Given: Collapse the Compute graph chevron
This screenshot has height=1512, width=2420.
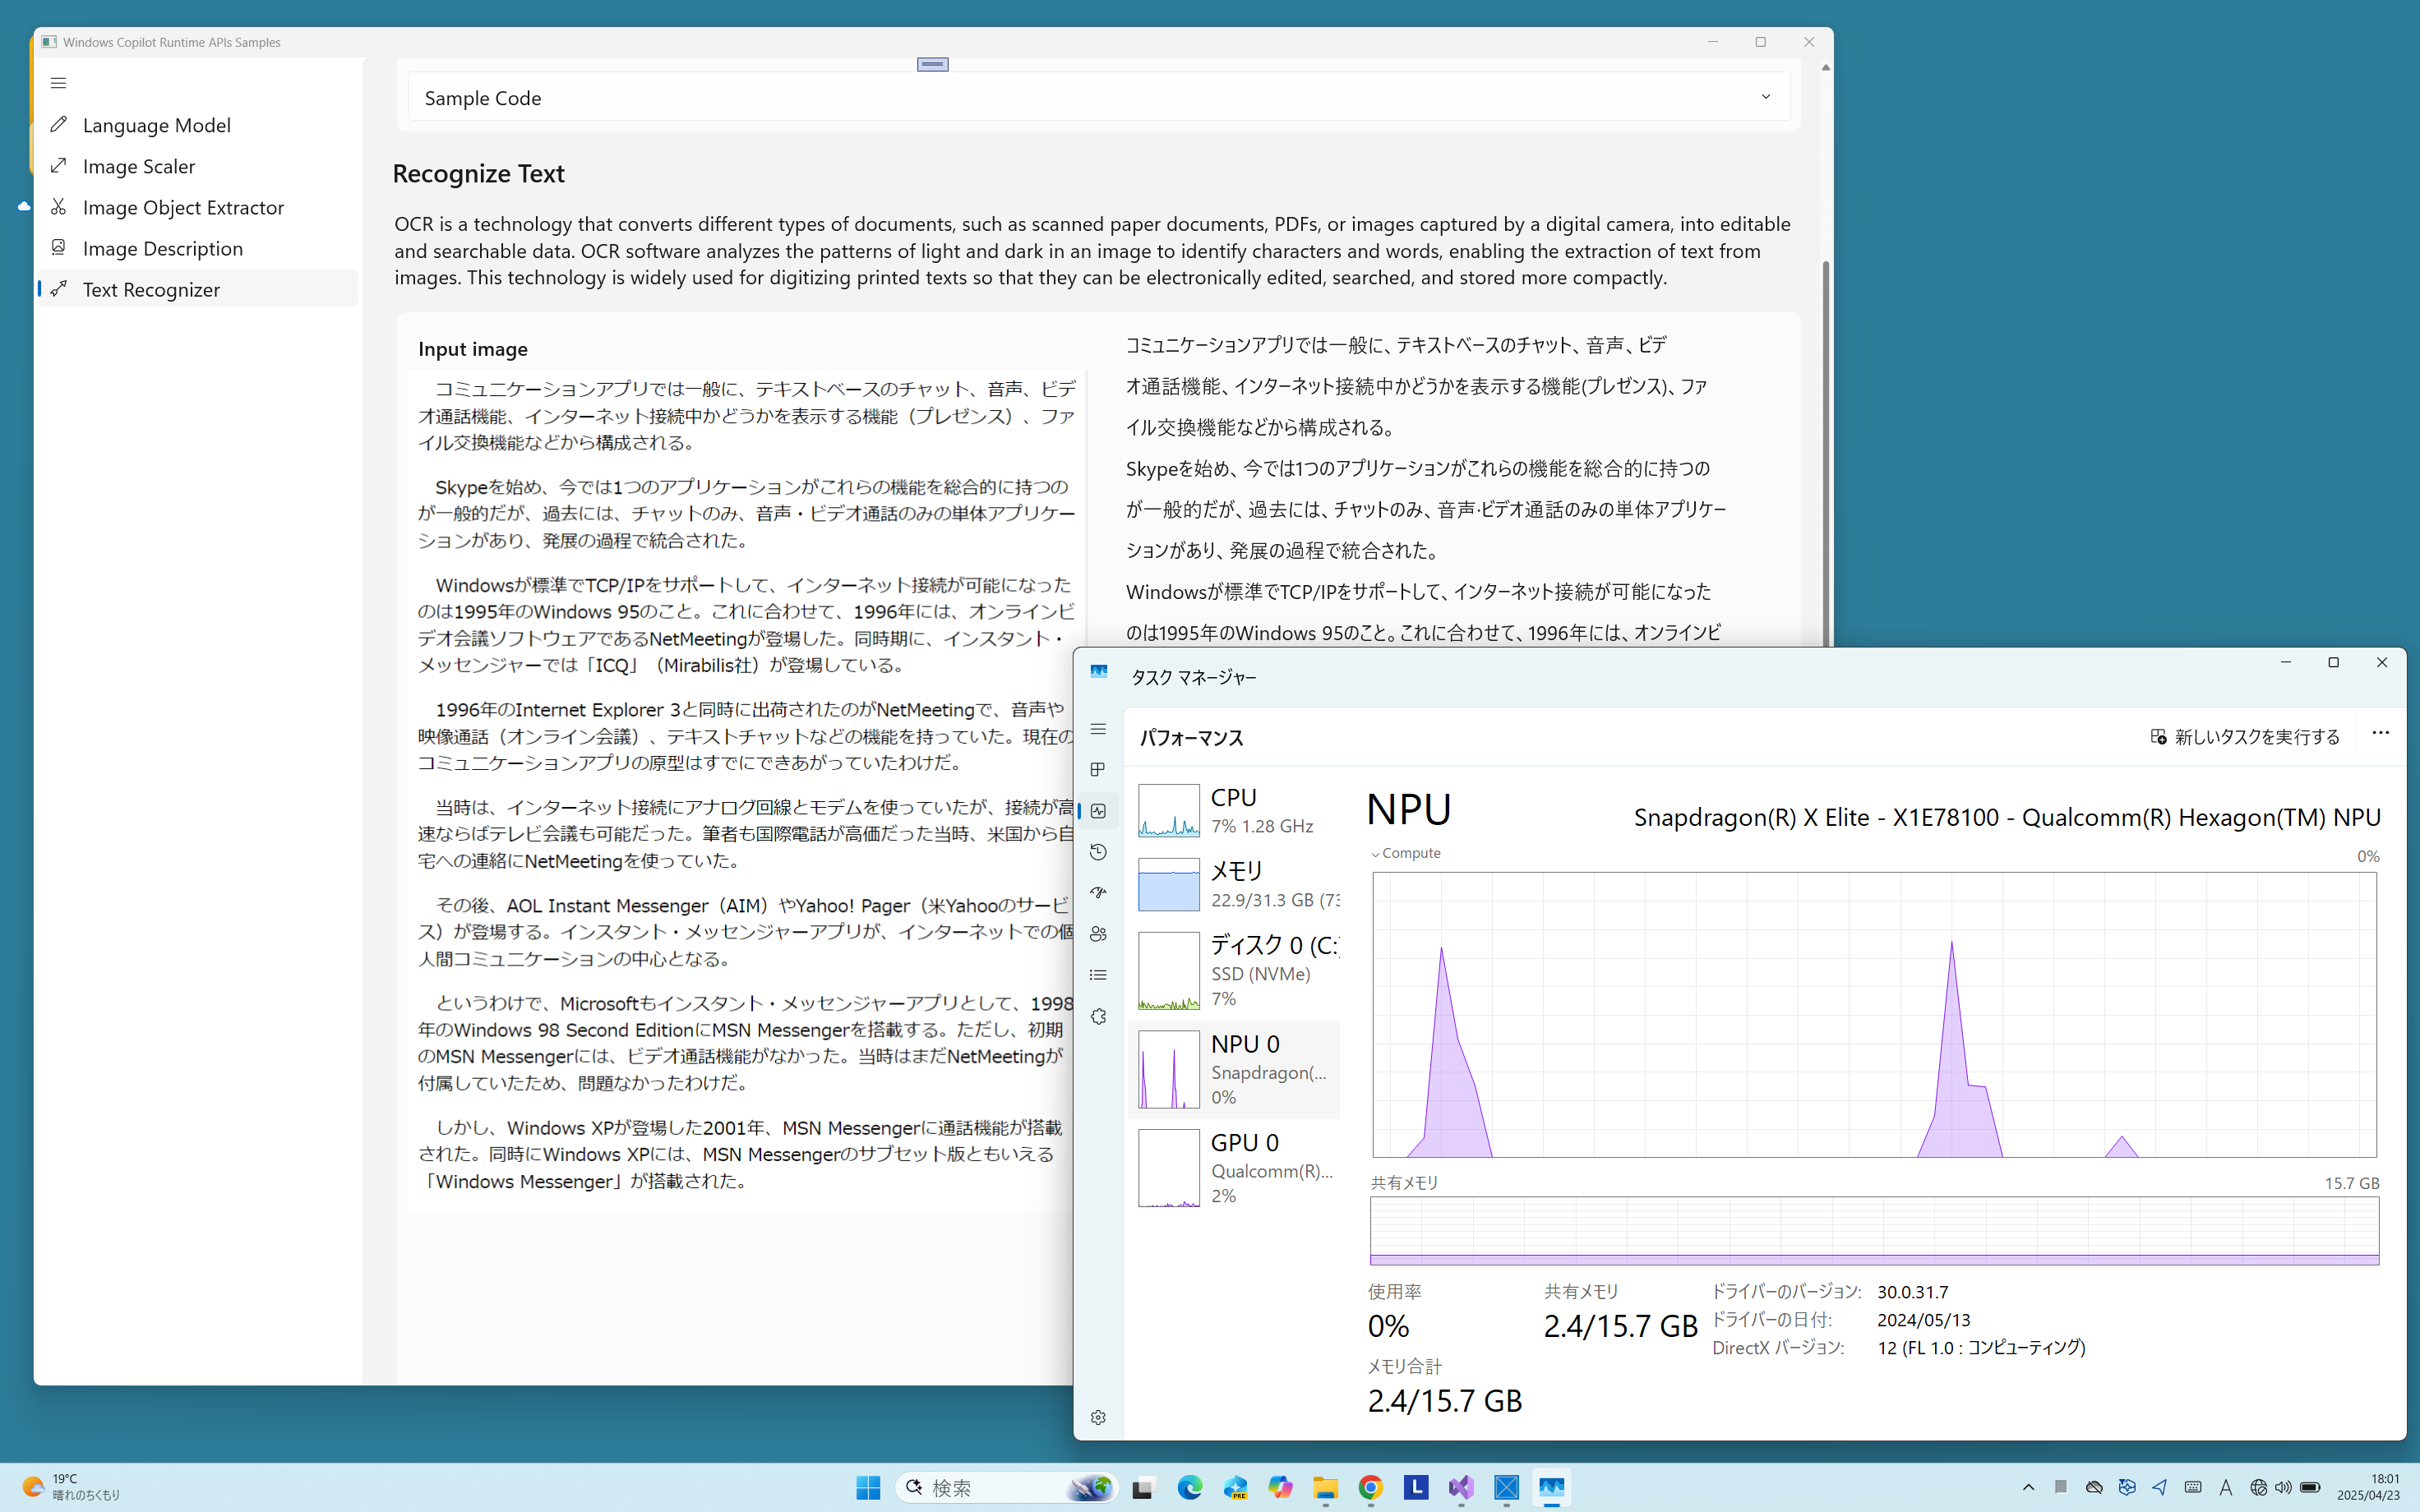Looking at the screenshot, I should pos(1376,854).
